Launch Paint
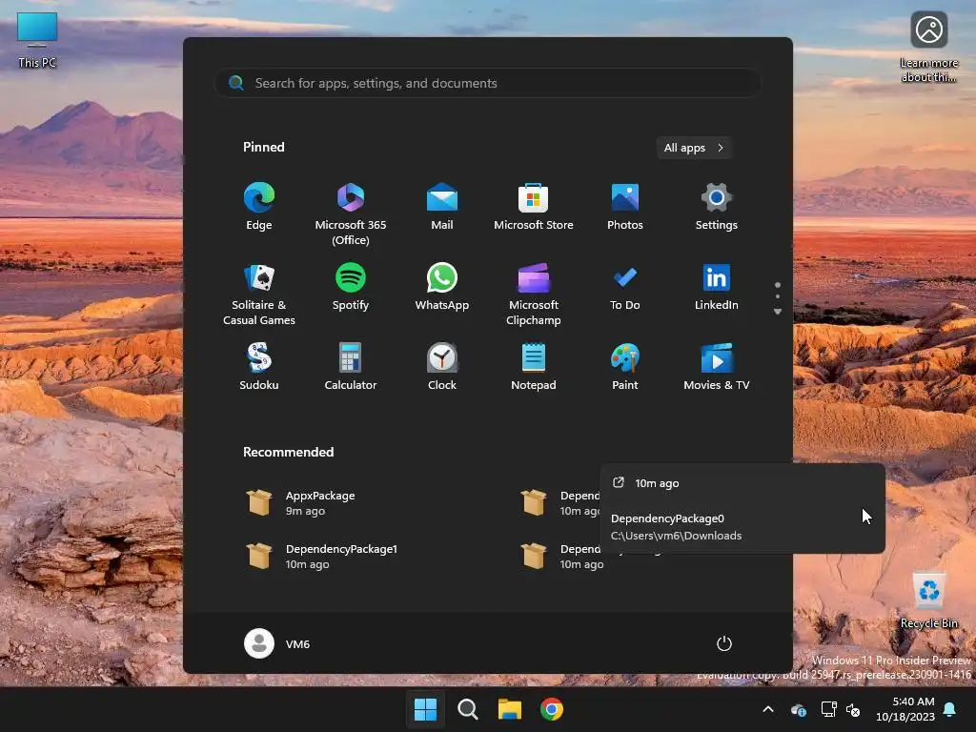The width and height of the screenshot is (976, 732). pos(625,367)
